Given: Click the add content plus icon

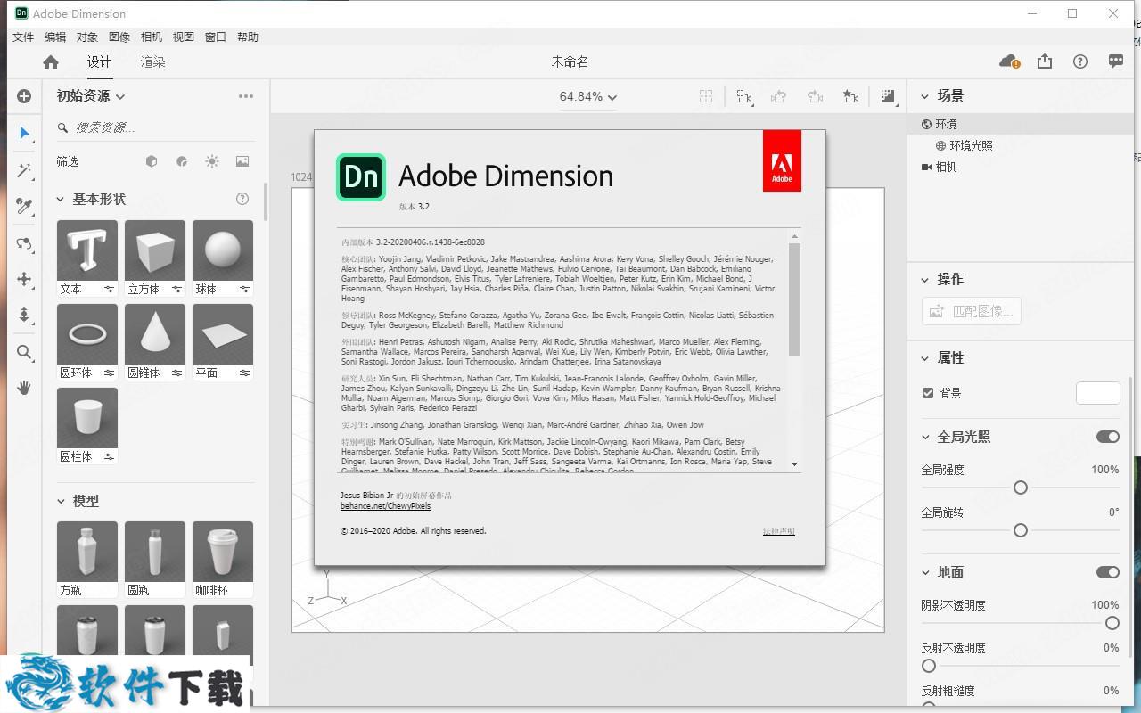Looking at the screenshot, I should (x=24, y=96).
